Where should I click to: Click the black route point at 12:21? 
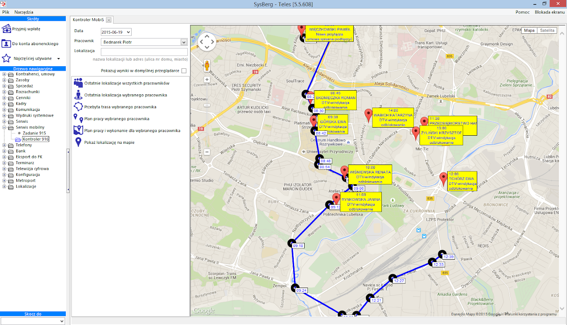pos(370,298)
